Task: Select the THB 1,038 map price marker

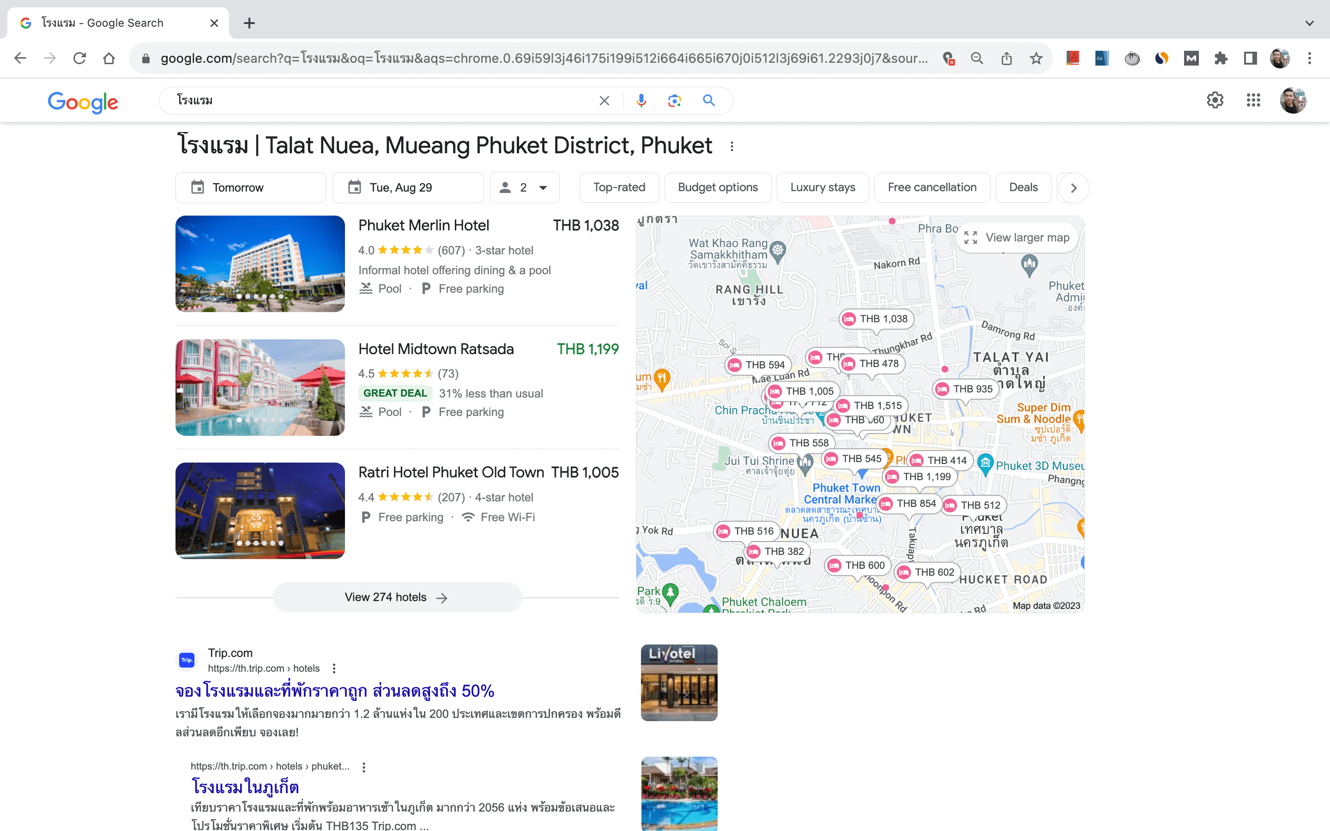Action: point(876,319)
